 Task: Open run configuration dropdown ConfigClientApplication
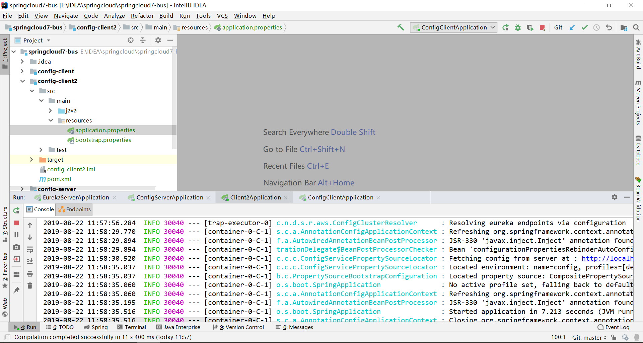(x=453, y=27)
